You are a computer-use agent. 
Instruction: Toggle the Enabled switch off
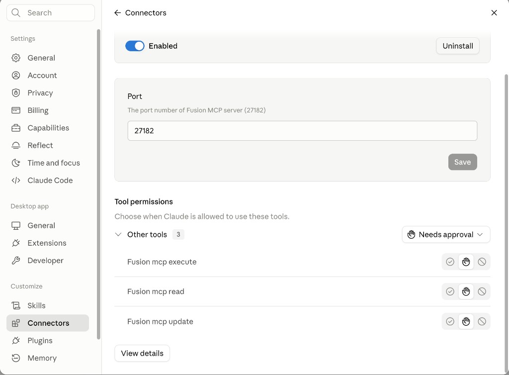point(135,46)
